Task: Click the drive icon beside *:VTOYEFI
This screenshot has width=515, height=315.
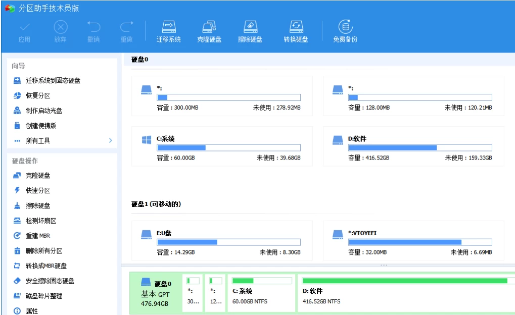Action: [x=338, y=235]
